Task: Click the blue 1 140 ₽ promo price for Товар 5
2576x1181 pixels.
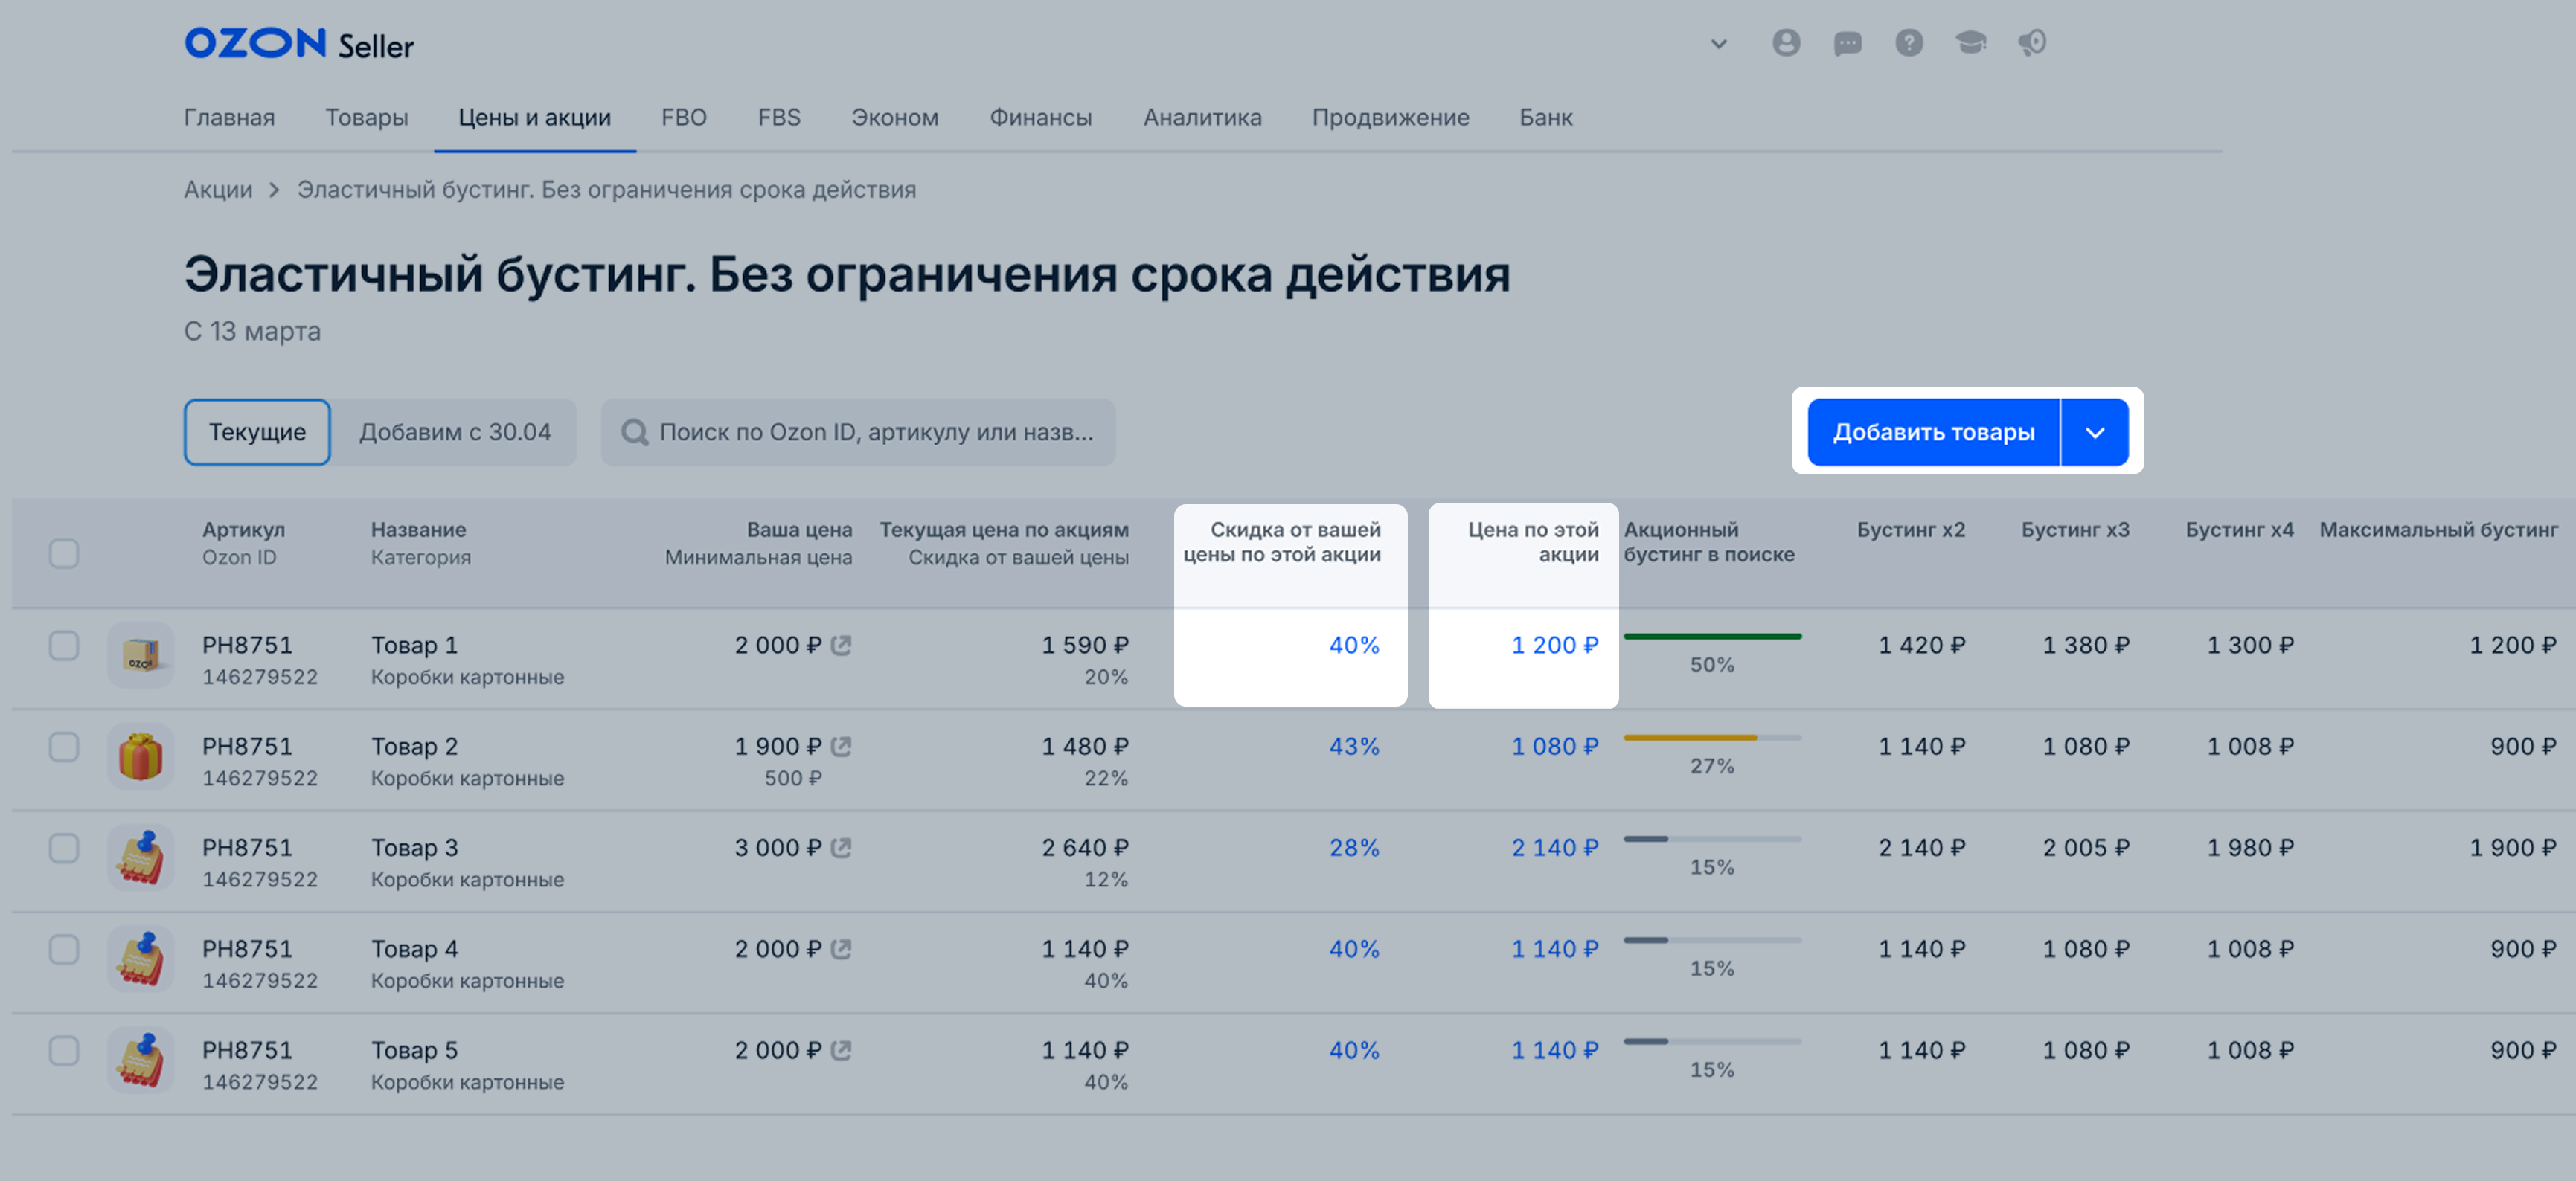Action: point(1555,1050)
